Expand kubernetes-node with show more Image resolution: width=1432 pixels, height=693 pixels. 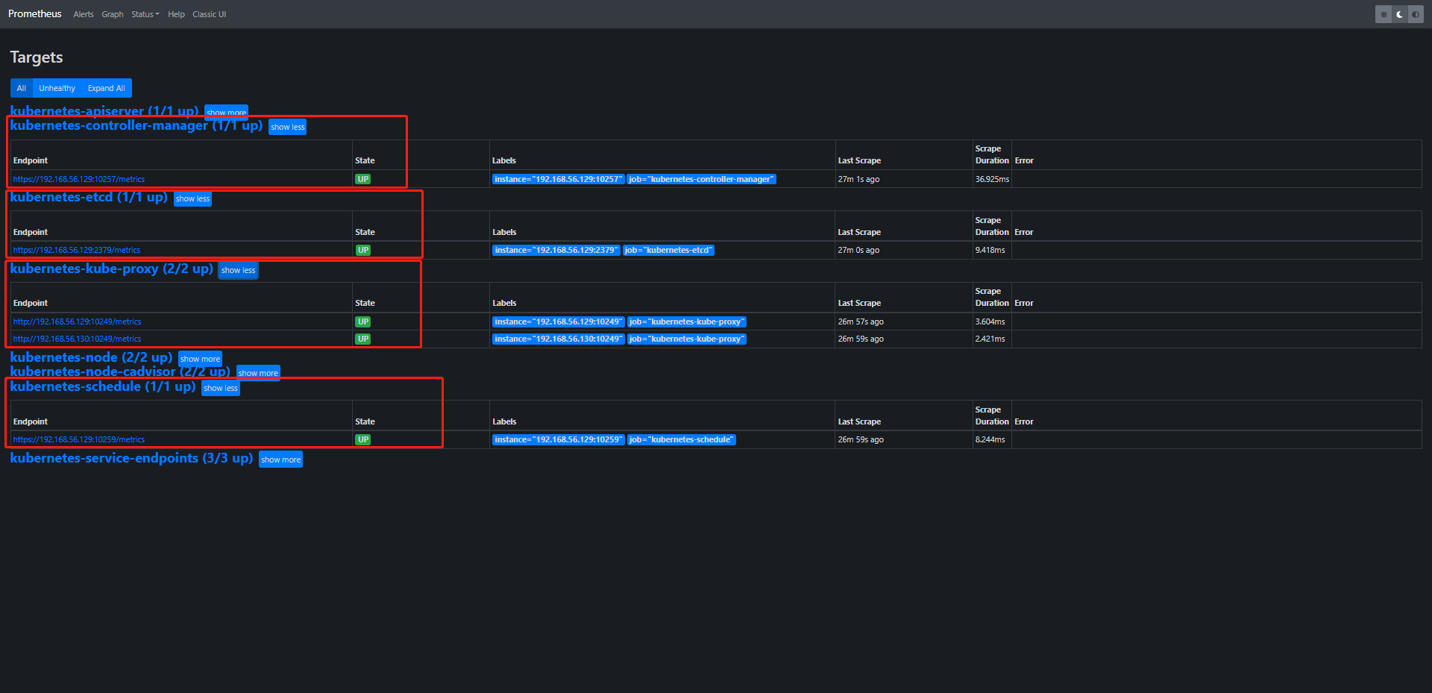point(200,359)
